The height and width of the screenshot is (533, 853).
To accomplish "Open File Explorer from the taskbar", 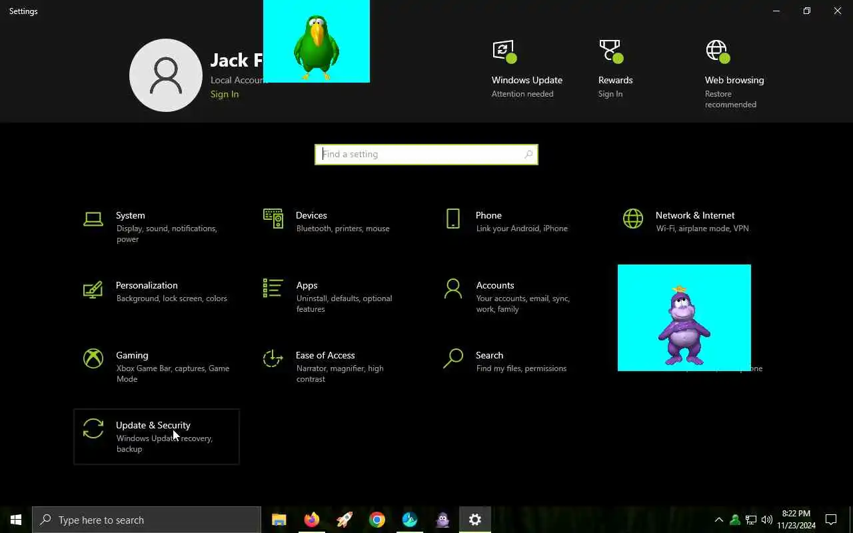I will (x=279, y=520).
